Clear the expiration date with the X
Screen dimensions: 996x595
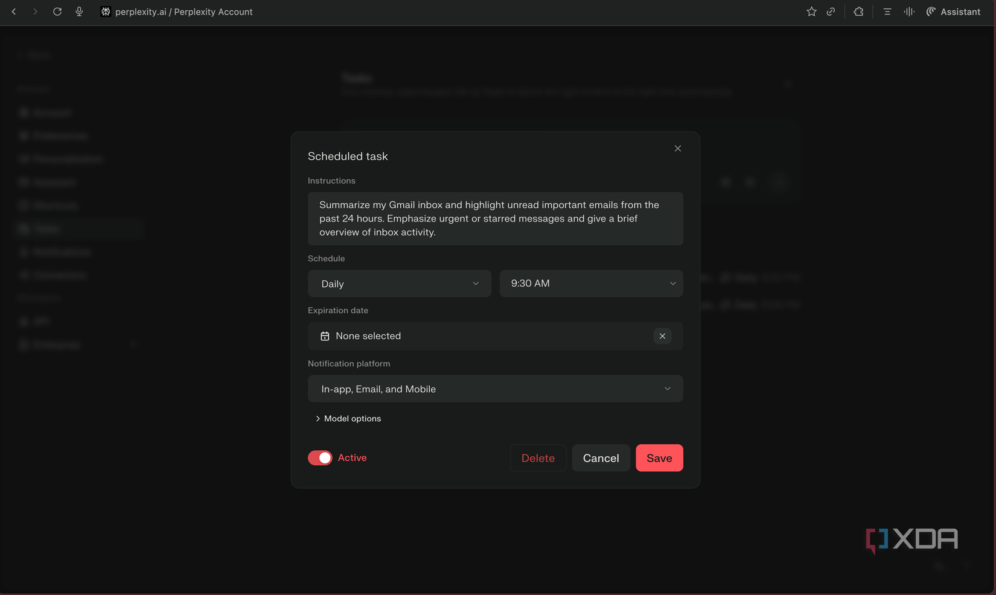[x=662, y=336]
